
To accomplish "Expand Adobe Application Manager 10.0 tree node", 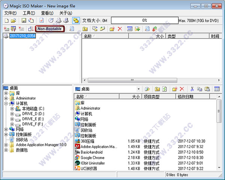I will 6,145.
